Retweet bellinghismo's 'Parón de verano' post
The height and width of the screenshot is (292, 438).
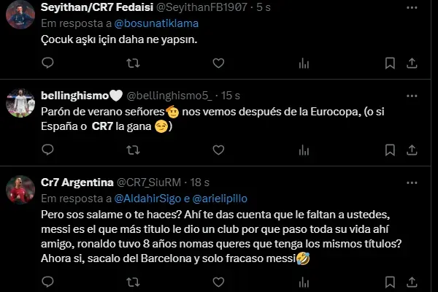[133, 150]
